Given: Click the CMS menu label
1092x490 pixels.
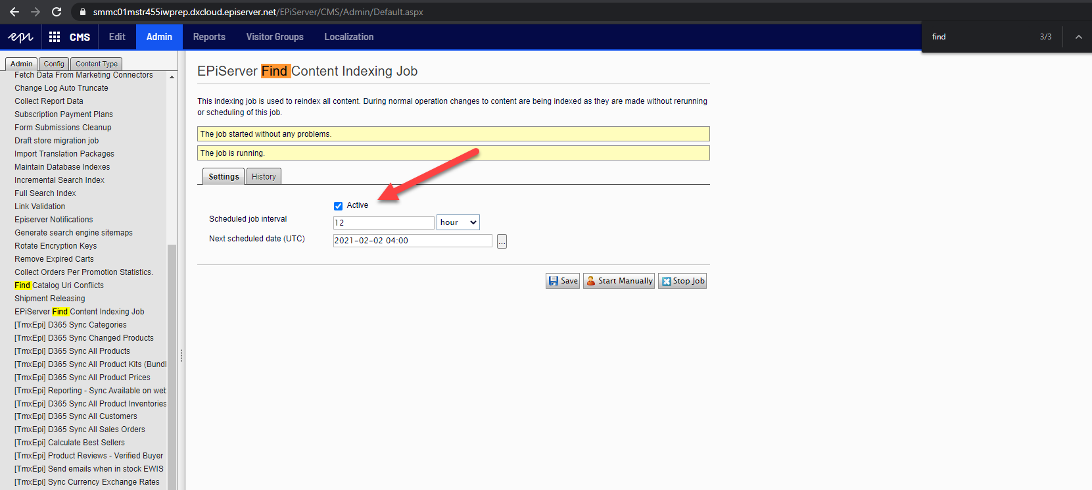Looking at the screenshot, I should click(x=80, y=37).
